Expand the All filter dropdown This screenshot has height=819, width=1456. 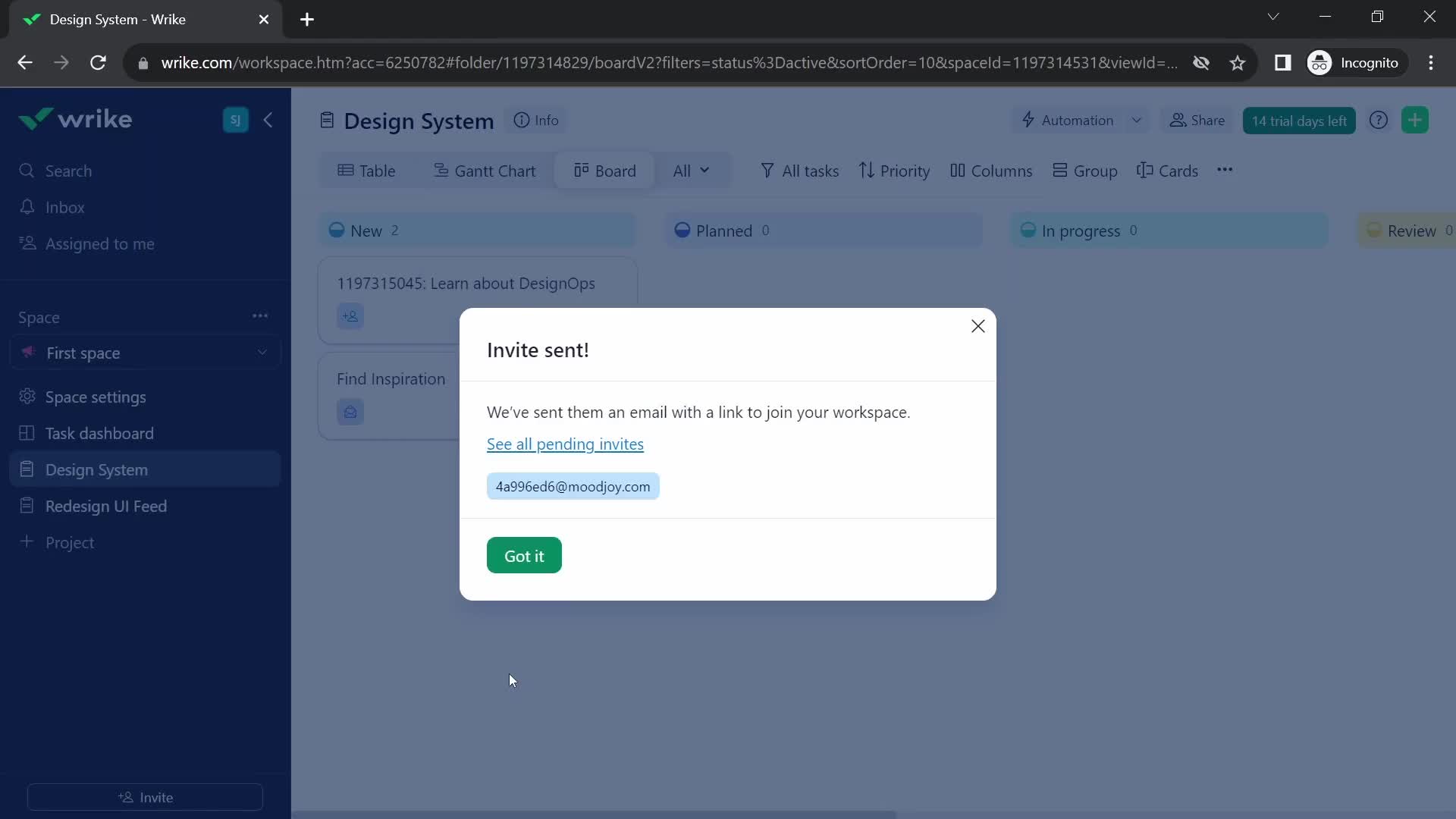(x=691, y=170)
